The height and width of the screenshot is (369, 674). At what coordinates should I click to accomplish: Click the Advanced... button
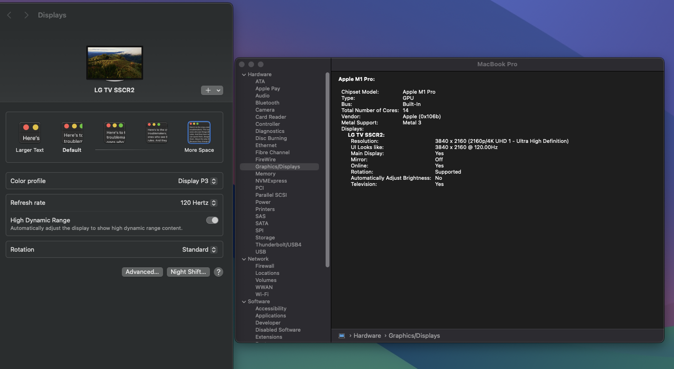pyautogui.click(x=142, y=272)
